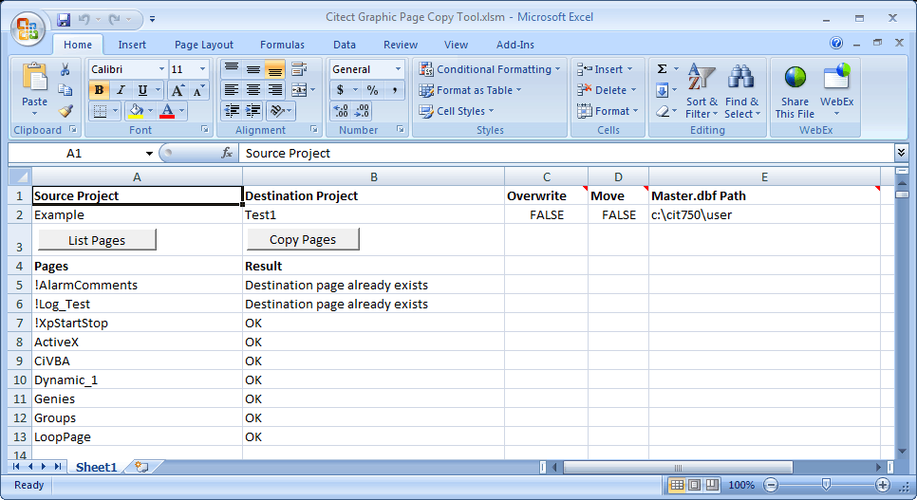Open the fill color picker arrow
Image resolution: width=917 pixels, height=500 pixels.
click(x=150, y=110)
